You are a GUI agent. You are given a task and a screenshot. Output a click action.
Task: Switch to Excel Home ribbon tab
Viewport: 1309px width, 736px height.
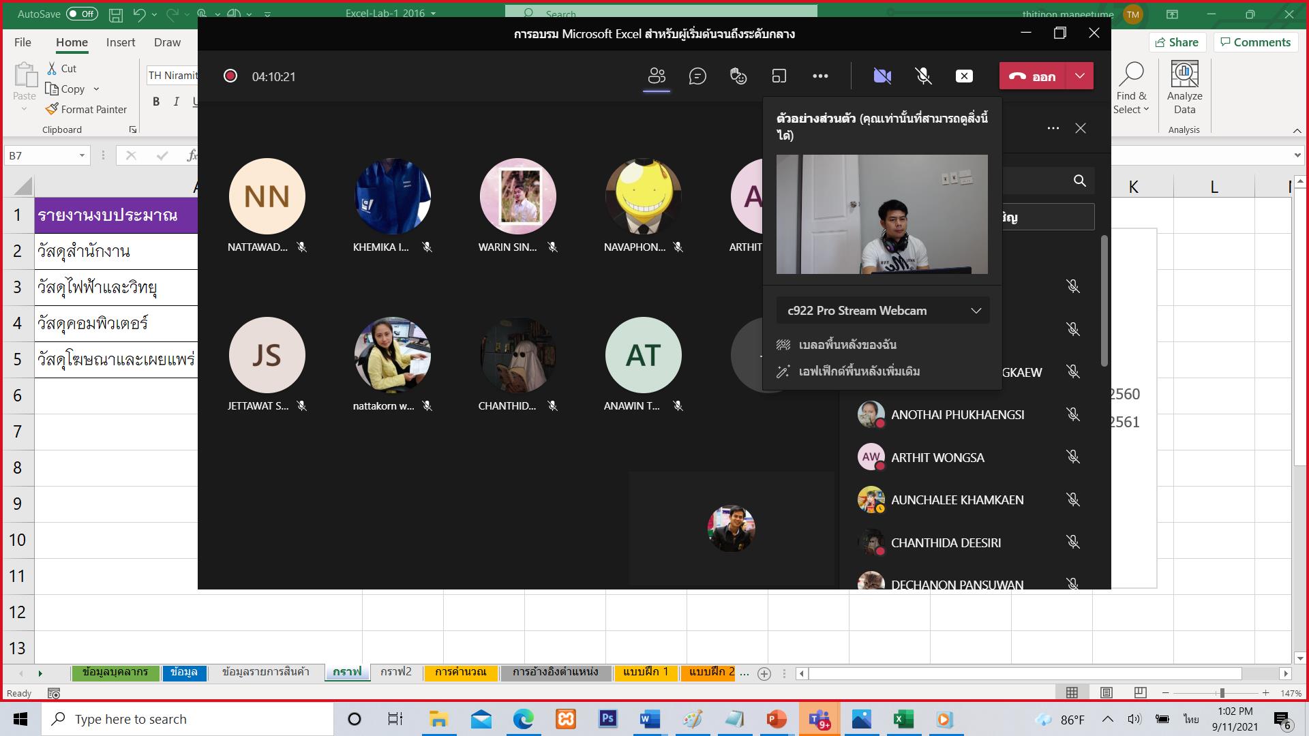pyautogui.click(x=72, y=42)
